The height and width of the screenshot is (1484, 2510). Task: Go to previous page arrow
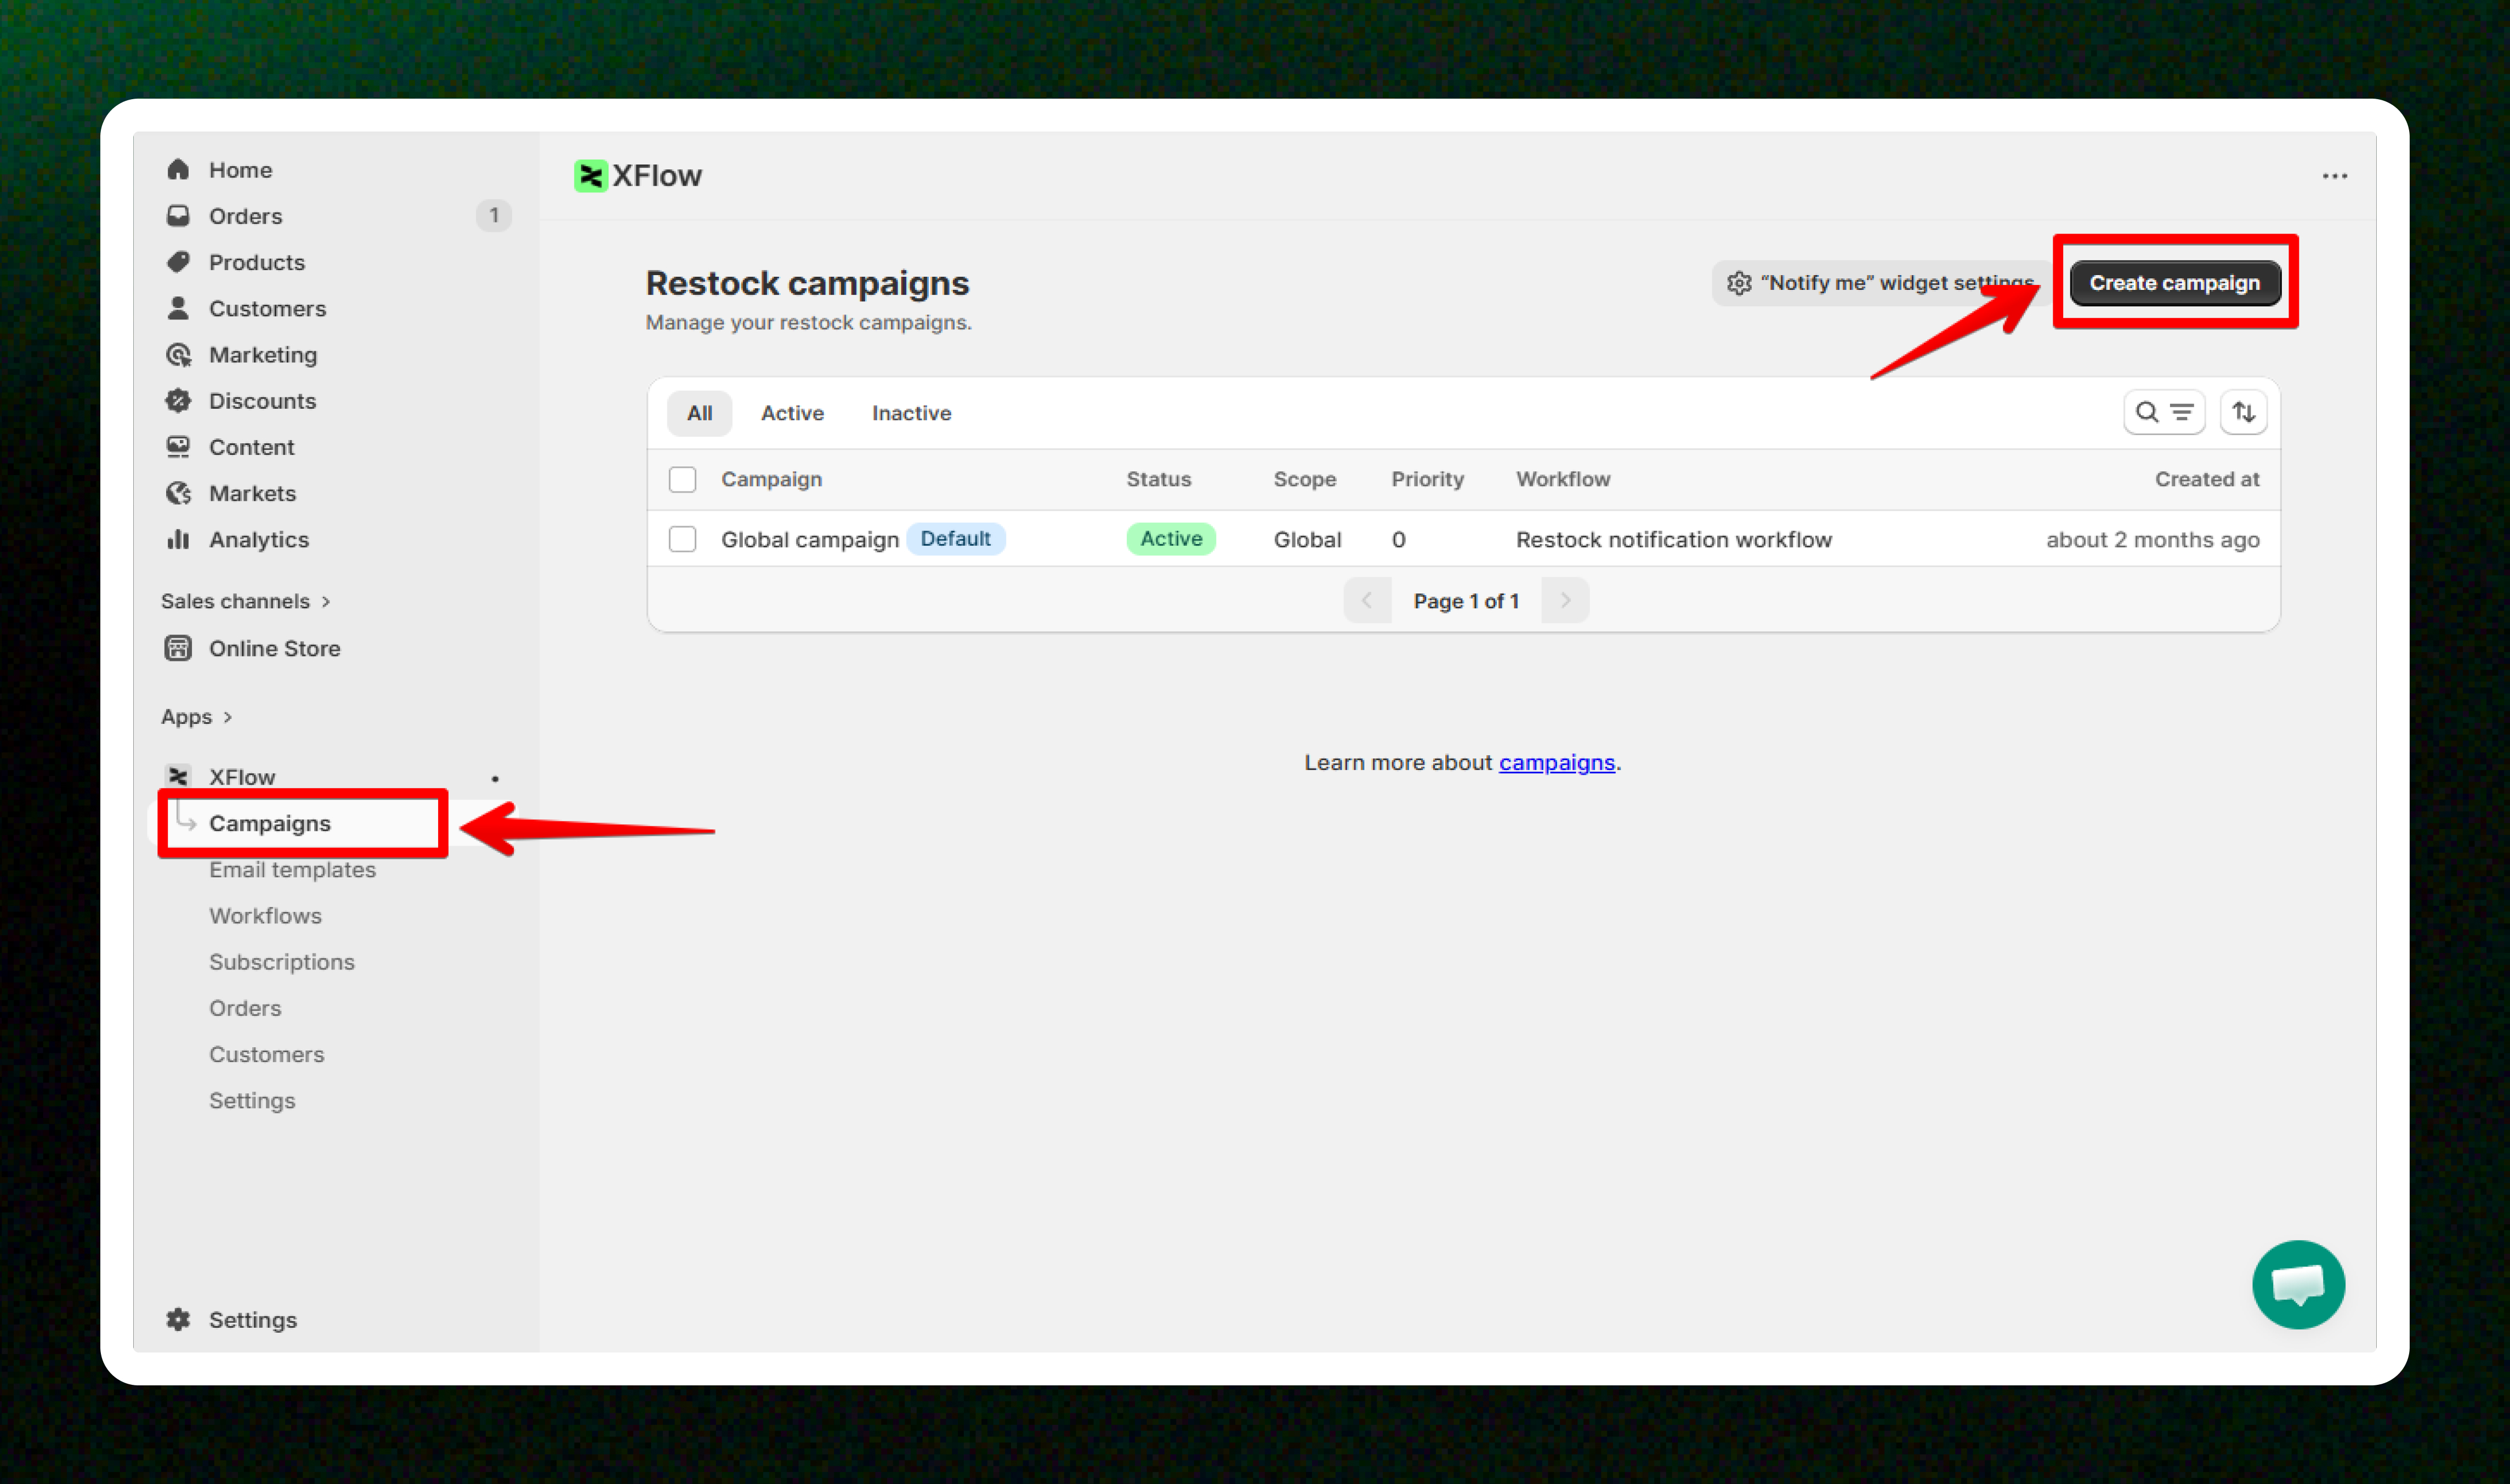click(1366, 600)
